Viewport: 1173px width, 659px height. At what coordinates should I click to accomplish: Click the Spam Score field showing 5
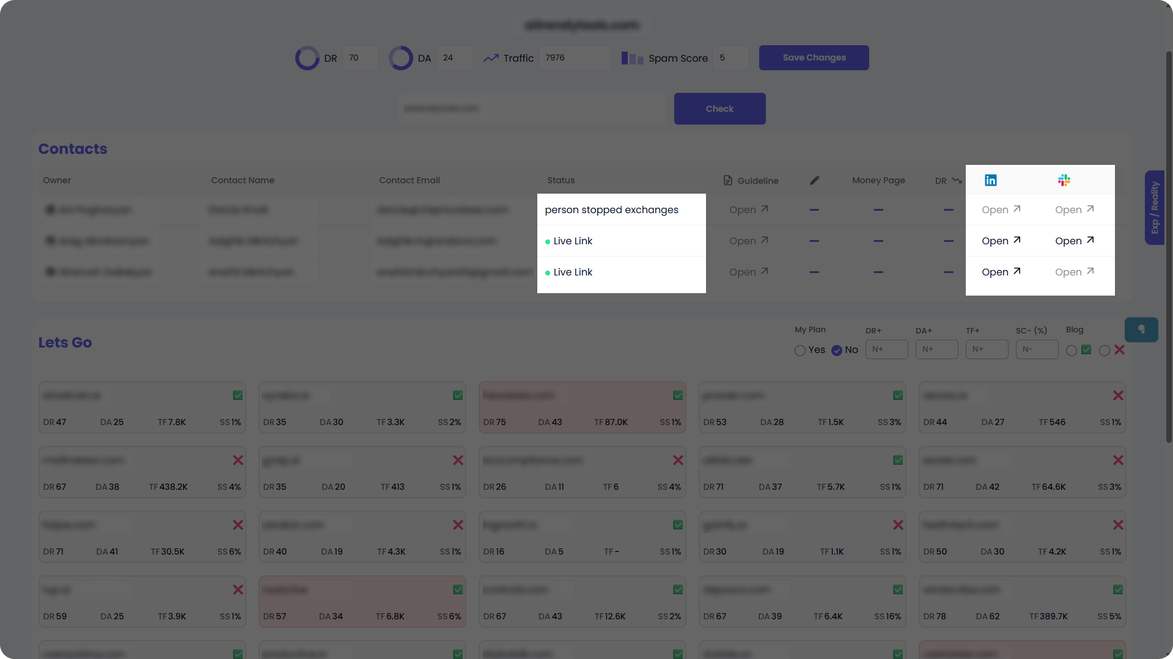click(x=730, y=58)
